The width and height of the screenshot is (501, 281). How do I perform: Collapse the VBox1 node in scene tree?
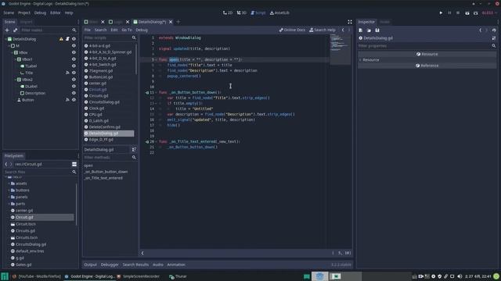pos(15,59)
